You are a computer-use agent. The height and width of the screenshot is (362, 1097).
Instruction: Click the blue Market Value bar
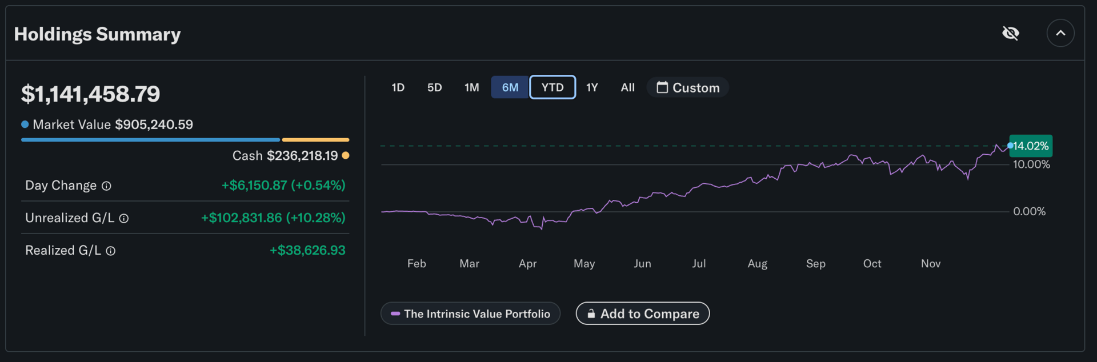150,139
